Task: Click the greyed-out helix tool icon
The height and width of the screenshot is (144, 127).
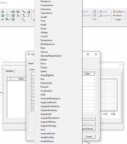Action: (7, 12)
